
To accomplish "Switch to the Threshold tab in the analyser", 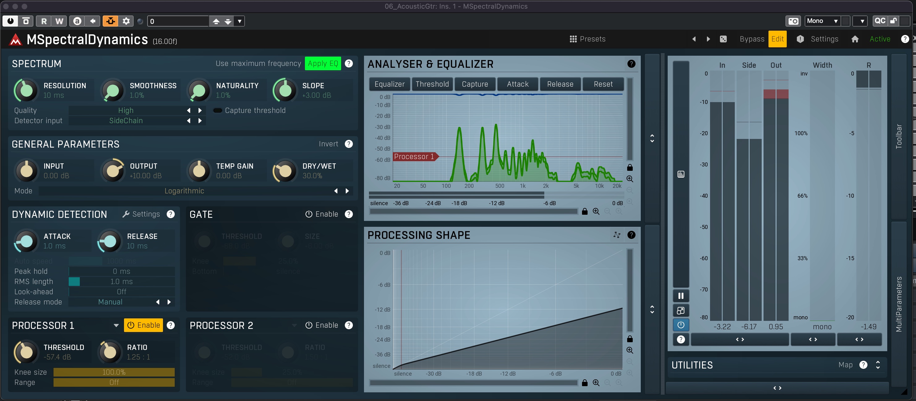I will click(x=432, y=84).
